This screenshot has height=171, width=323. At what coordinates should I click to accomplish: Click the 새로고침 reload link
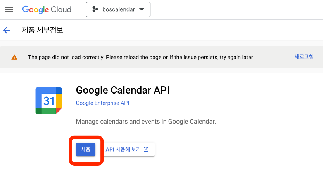click(304, 57)
